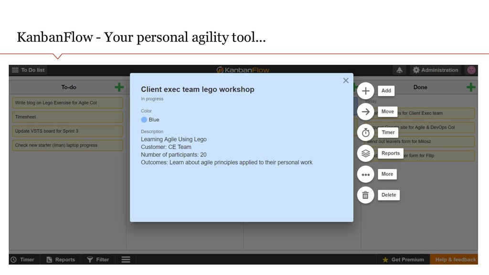Add a task to the Done column
The height and width of the screenshot is (275, 489).
(470, 87)
